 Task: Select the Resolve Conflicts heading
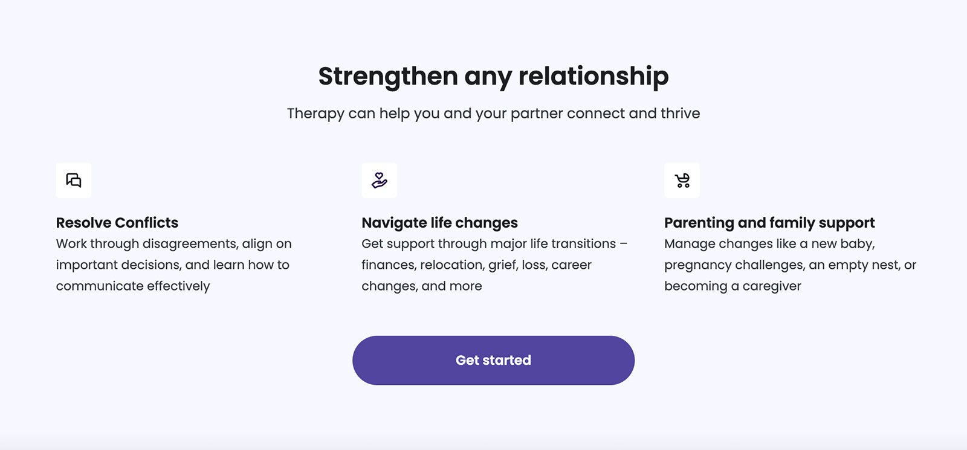point(117,222)
